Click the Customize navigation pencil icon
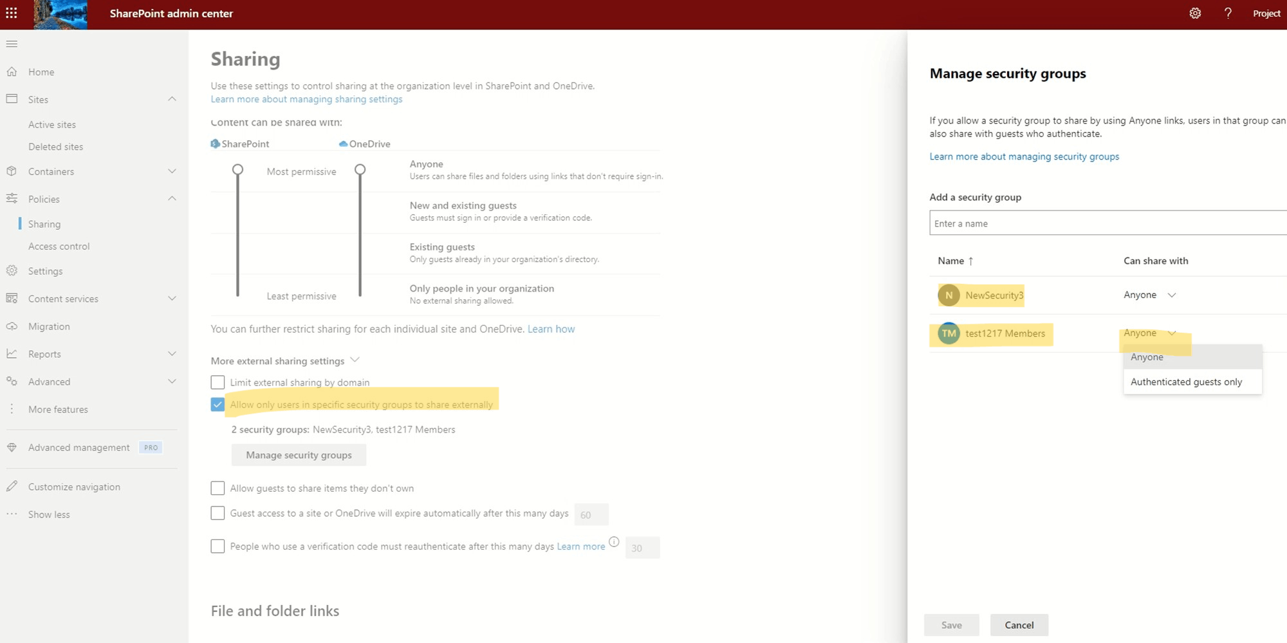The height and width of the screenshot is (643, 1287). 12,487
